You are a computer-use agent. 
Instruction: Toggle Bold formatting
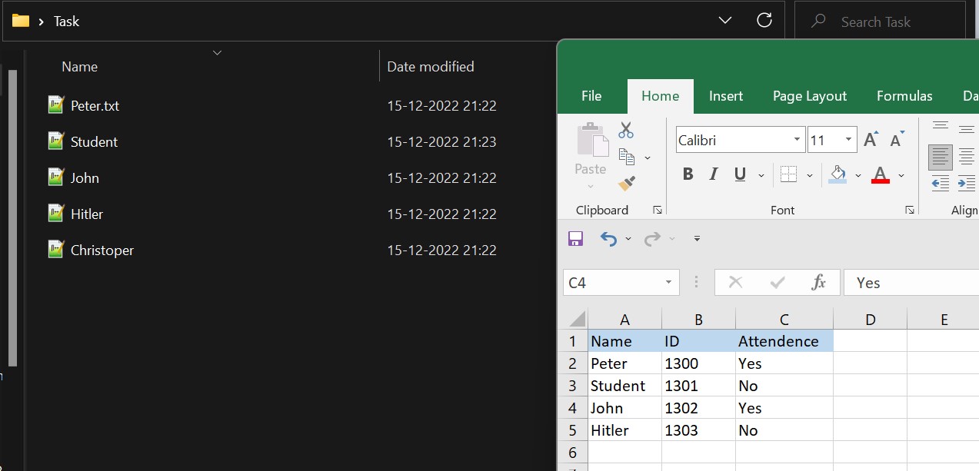(x=688, y=174)
